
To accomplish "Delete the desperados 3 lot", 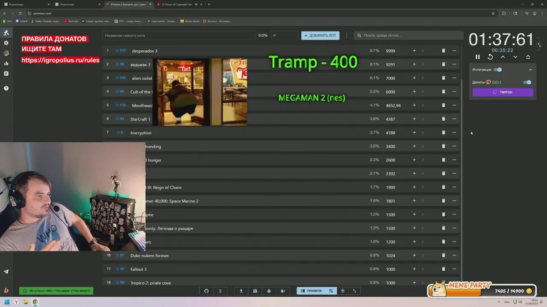I will pyautogui.click(x=443, y=51).
